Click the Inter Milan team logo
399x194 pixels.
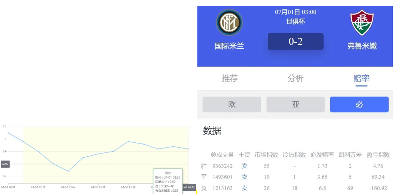(x=229, y=23)
